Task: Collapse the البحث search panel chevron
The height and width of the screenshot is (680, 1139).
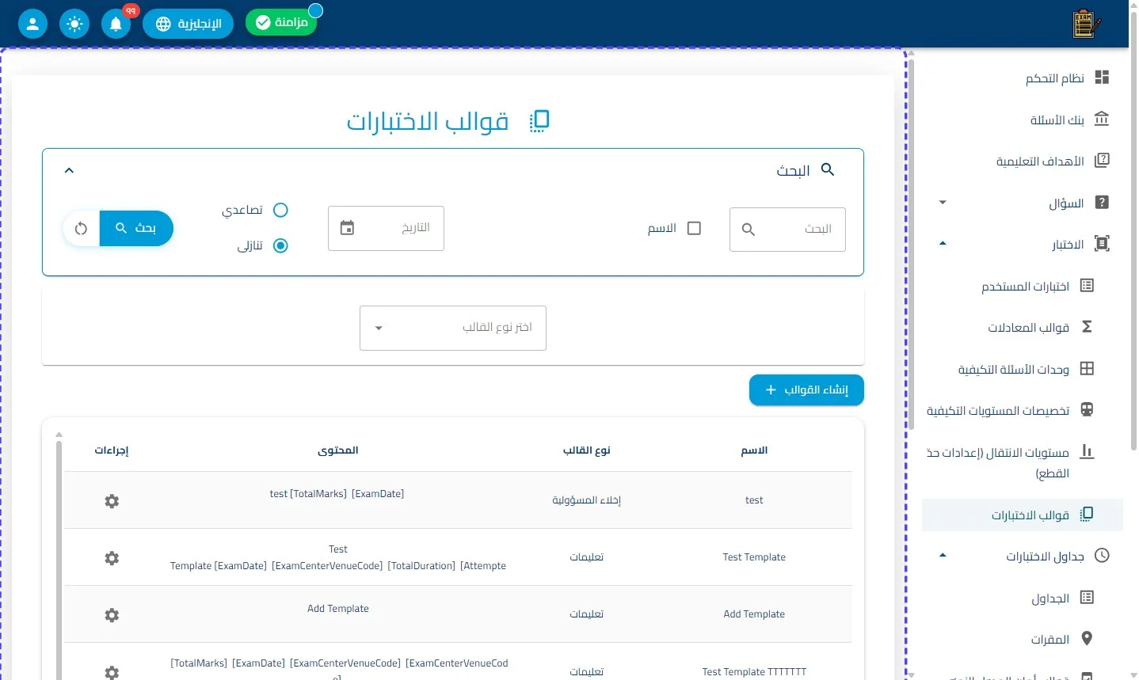Action: [69, 170]
